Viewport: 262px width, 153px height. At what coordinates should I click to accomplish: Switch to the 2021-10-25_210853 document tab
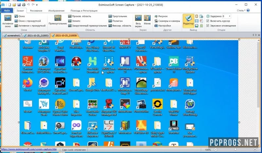click(x=36, y=35)
